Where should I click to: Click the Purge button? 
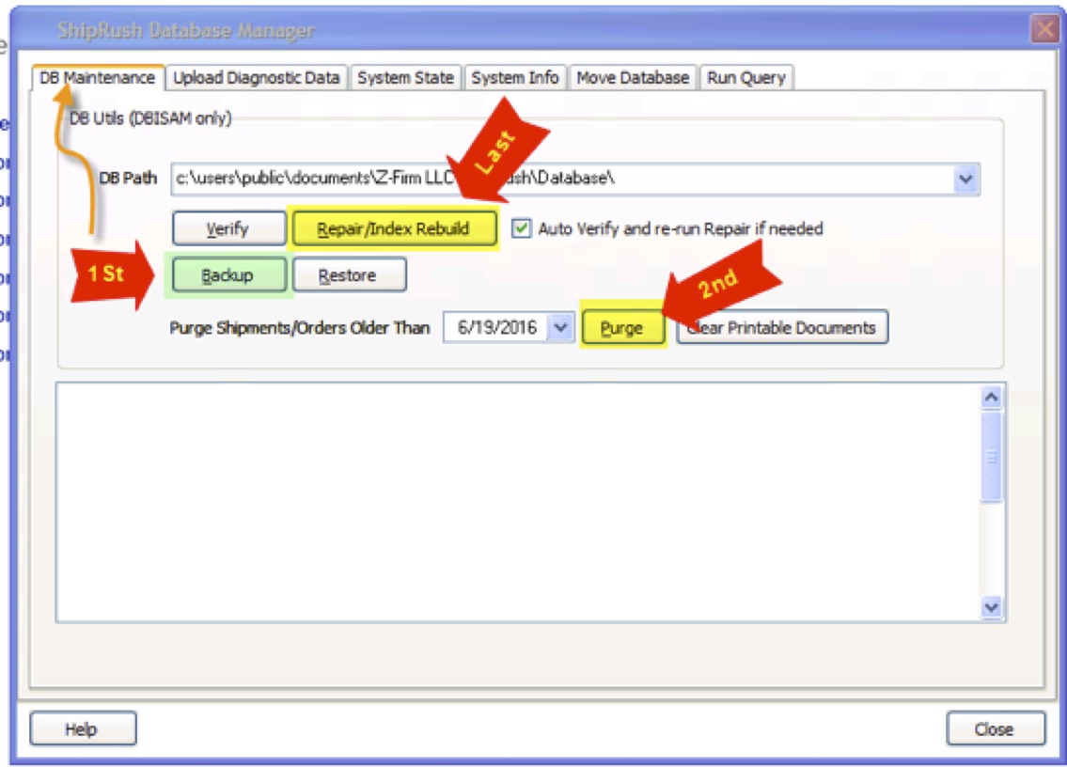[622, 328]
